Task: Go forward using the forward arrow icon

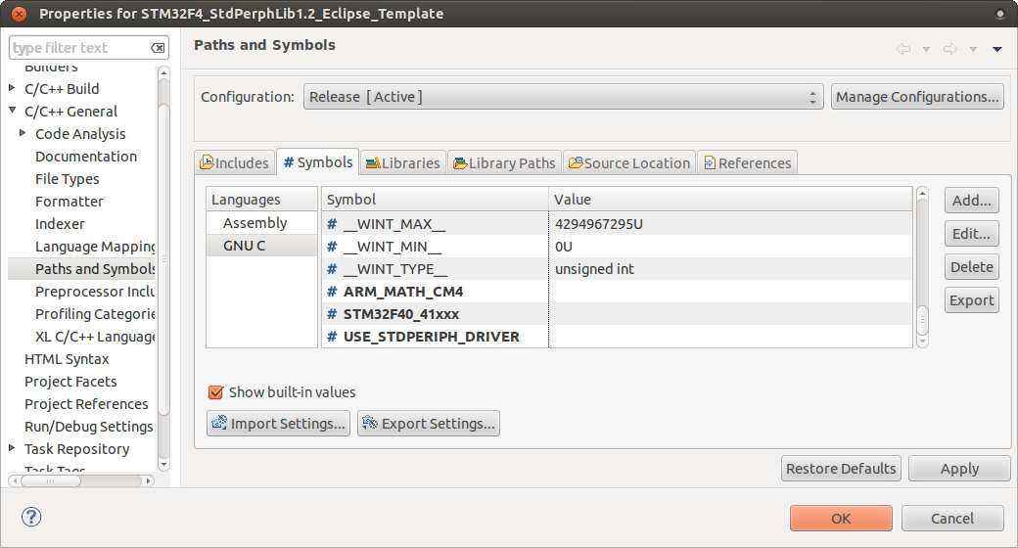Action: click(949, 49)
